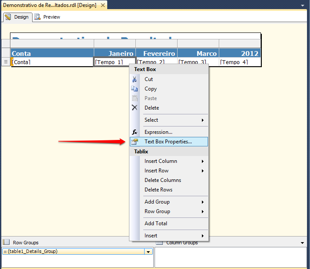Click the Cut scissors icon
310x269 pixels.
pyautogui.click(x=135, y=79)
